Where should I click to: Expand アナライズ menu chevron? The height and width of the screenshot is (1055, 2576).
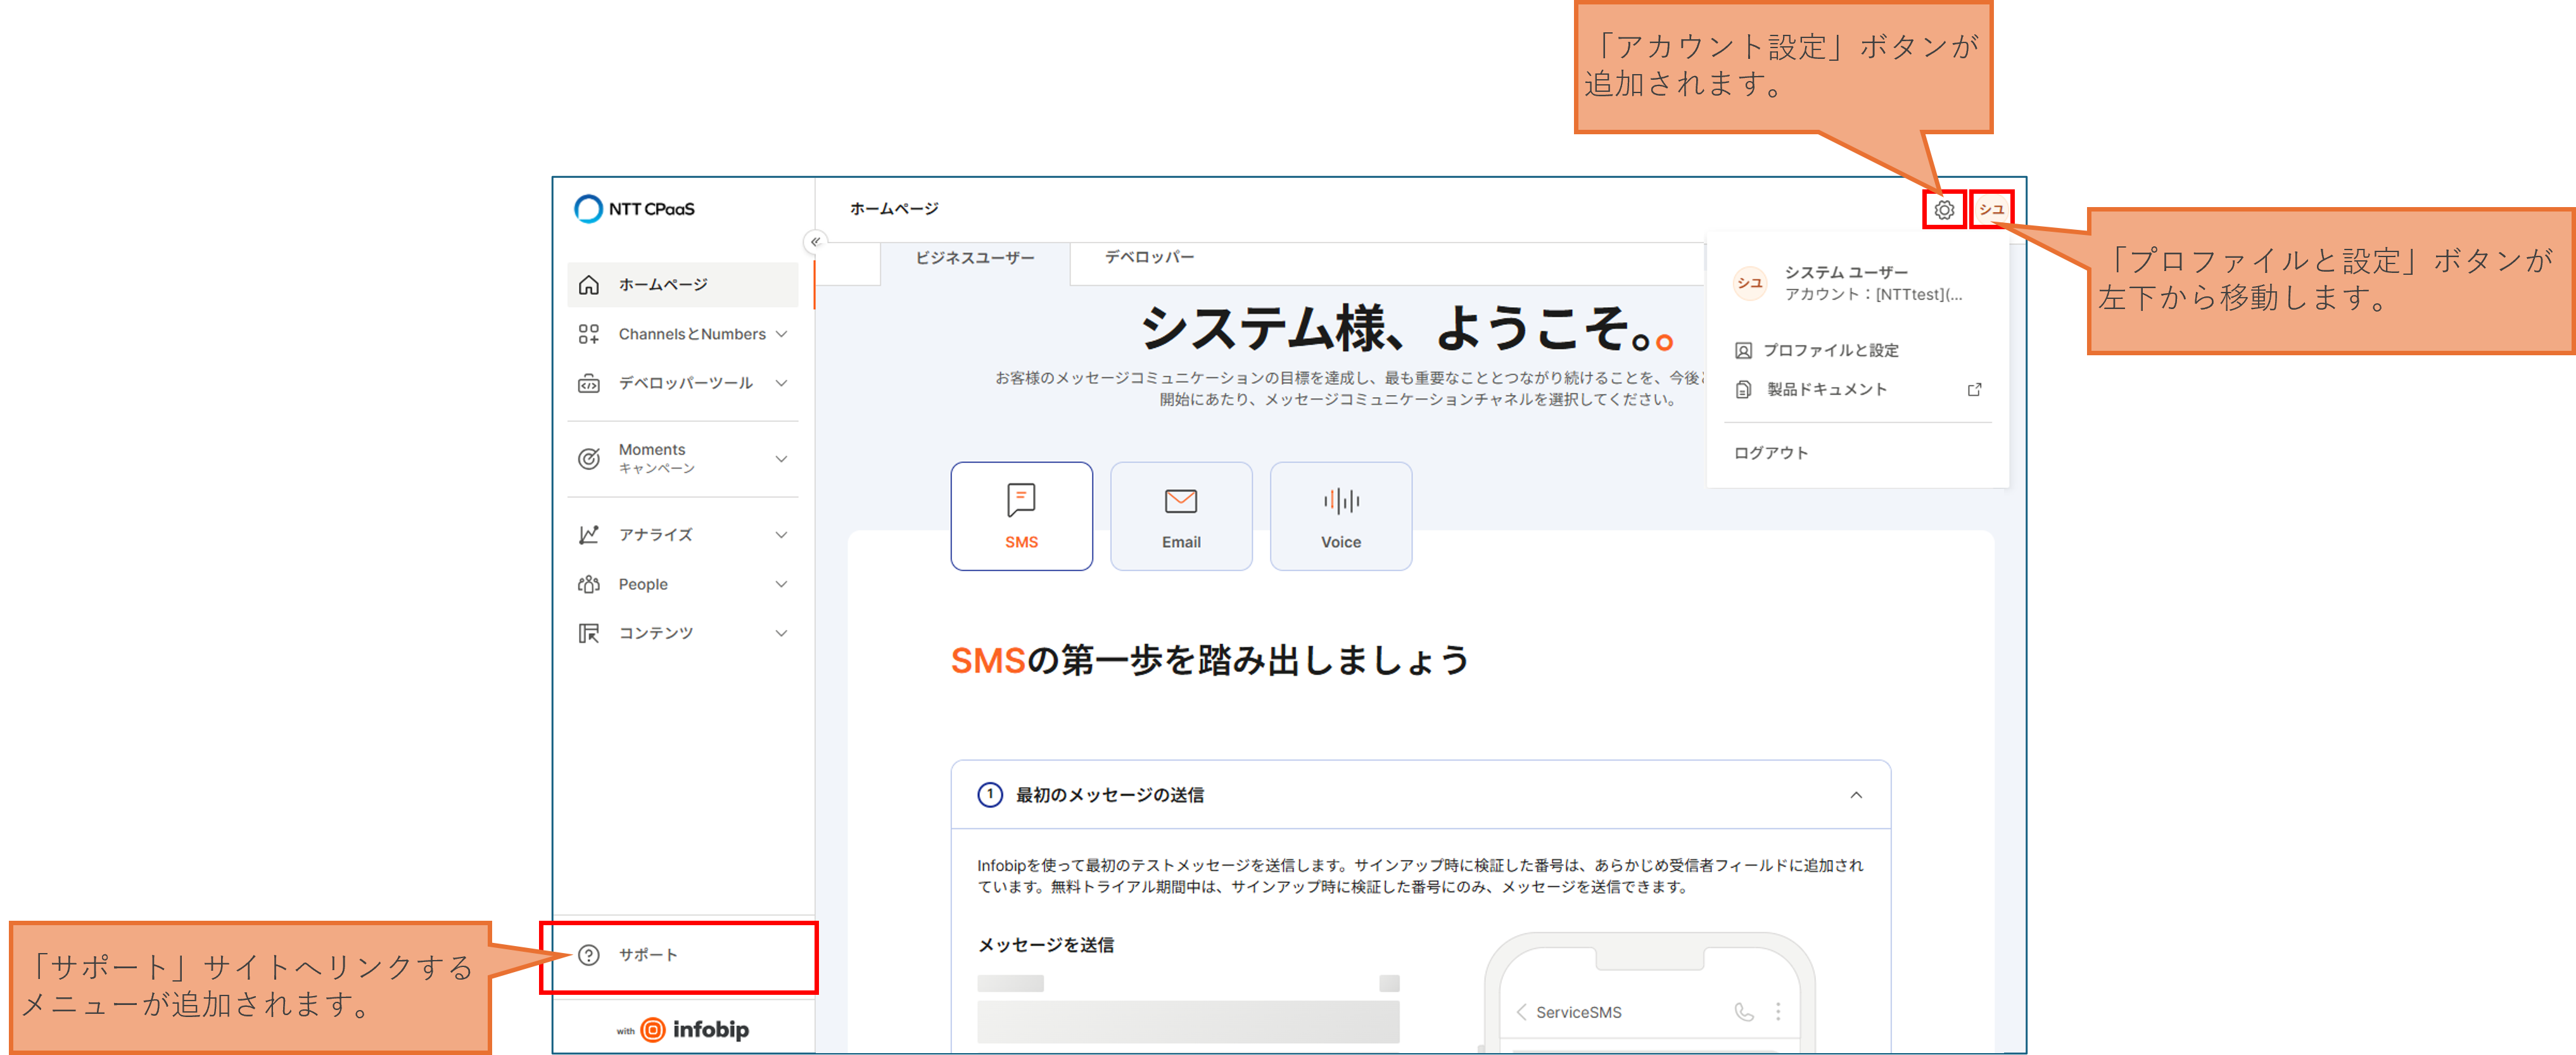click(x=781, y=535)
